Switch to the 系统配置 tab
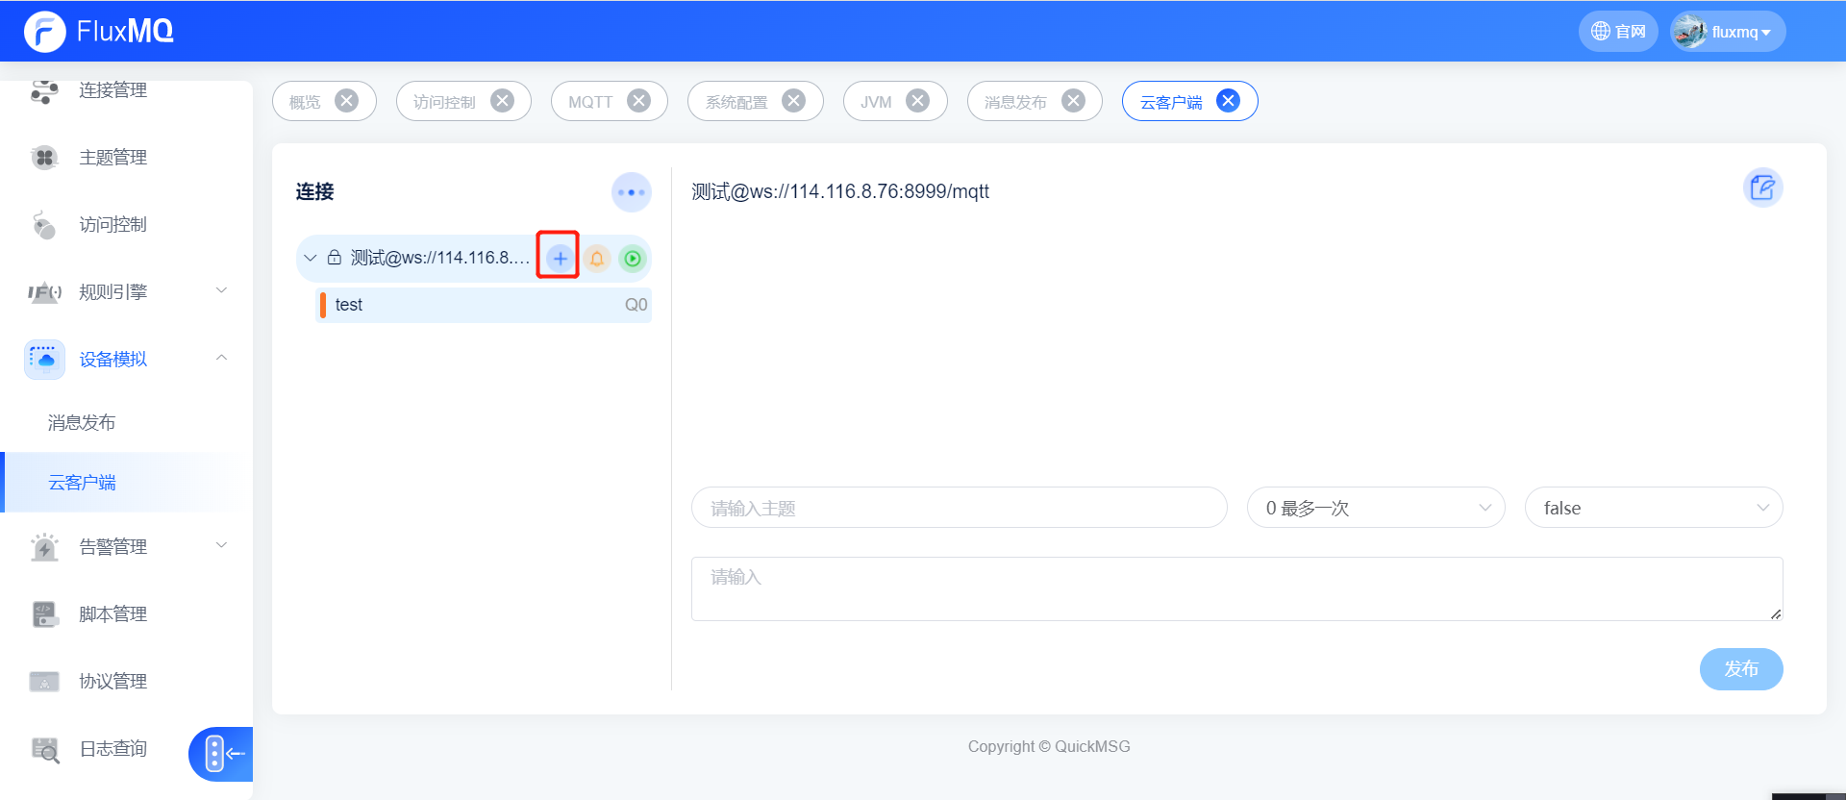 tap(736, 102)
